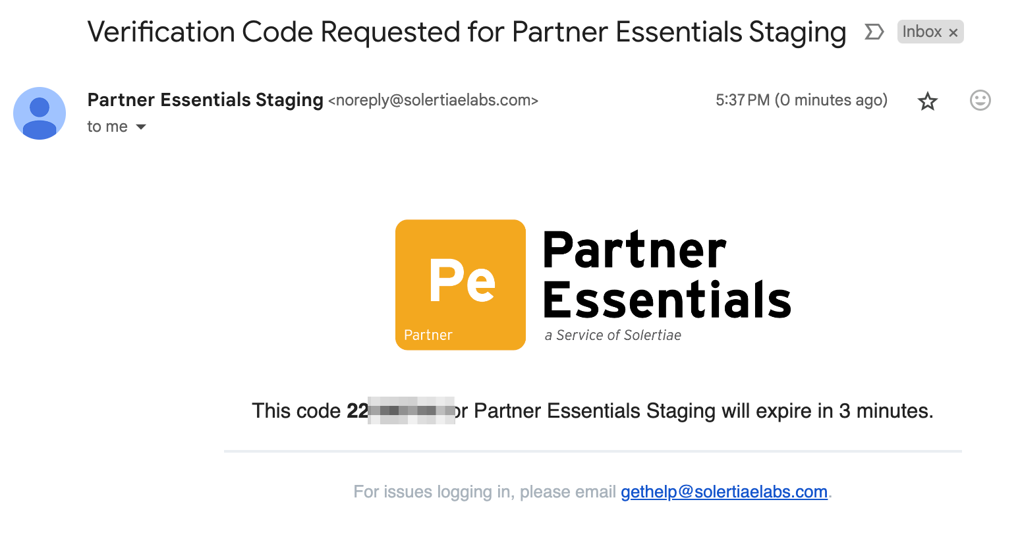This screenshot has width=1020, height=535.
Task: Click the gethelp@solertiaelabs.com link
Action: pos(724,492)
